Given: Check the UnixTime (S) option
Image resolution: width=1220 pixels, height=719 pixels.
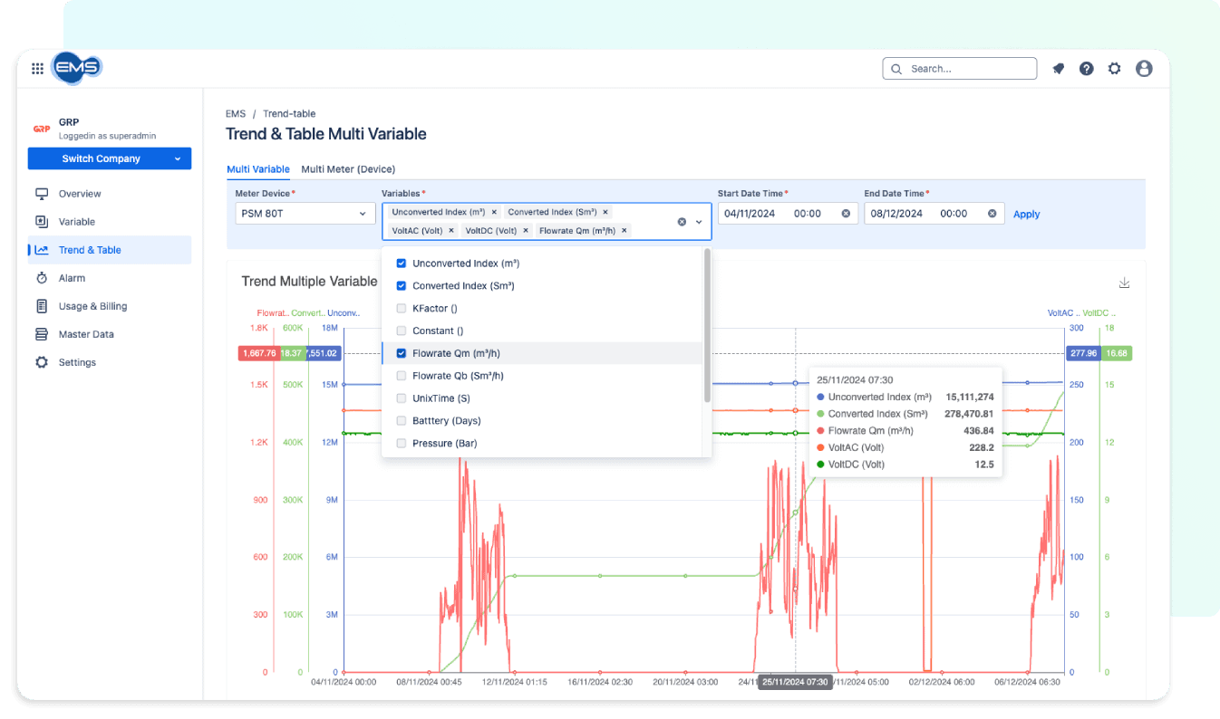Looking at the screenshot, I should coord(402,398).
